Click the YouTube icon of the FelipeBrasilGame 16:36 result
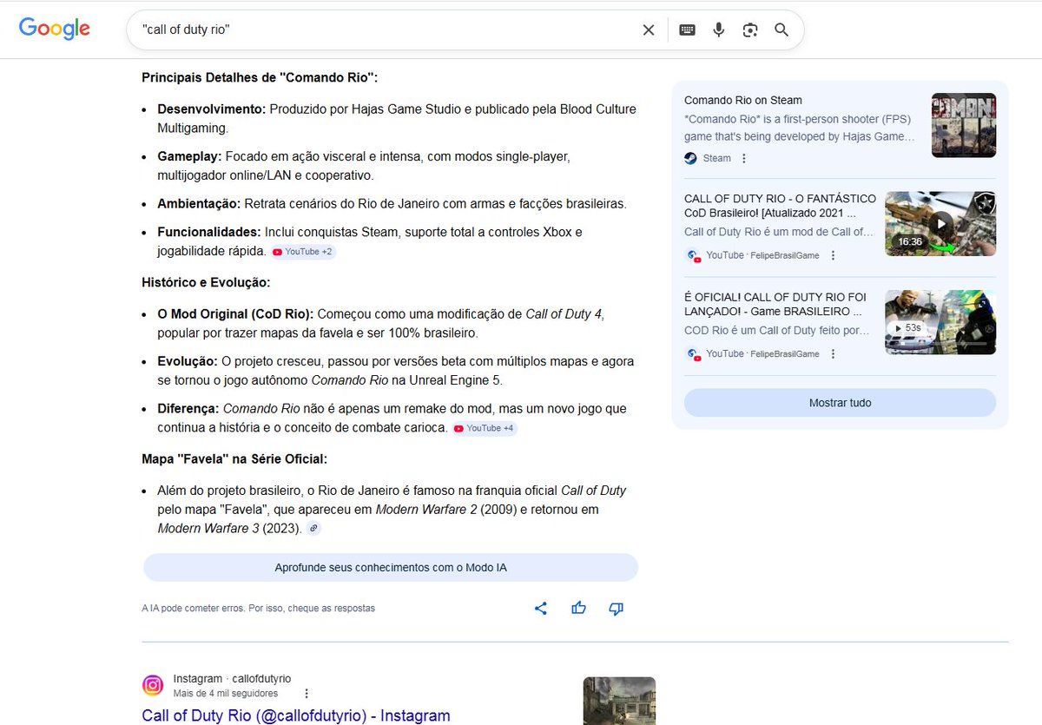Image resolution: width=1042 pixels, height=725 pixels. (694, 256)
